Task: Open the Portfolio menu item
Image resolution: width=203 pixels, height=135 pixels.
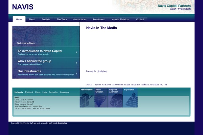Action: click(46, 19)
